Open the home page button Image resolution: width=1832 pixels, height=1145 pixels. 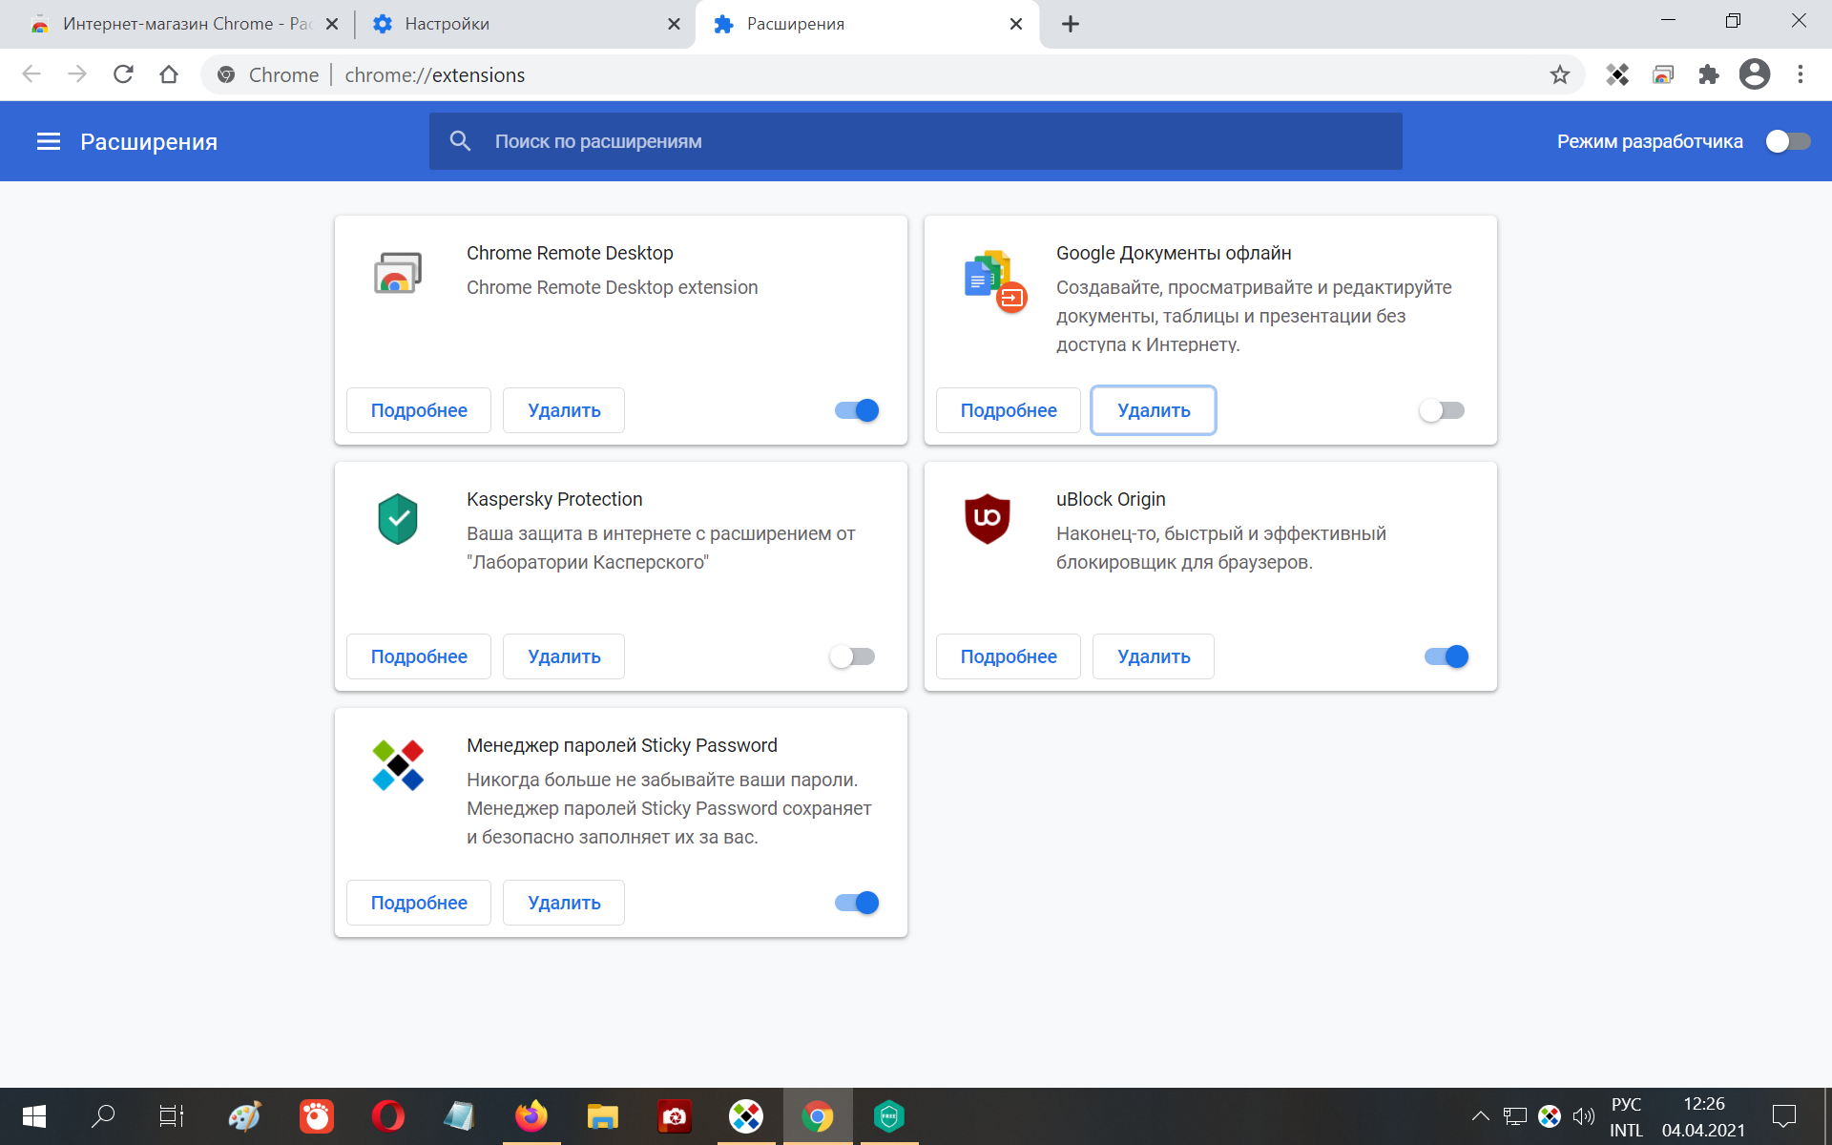click(x=169, y=74)
